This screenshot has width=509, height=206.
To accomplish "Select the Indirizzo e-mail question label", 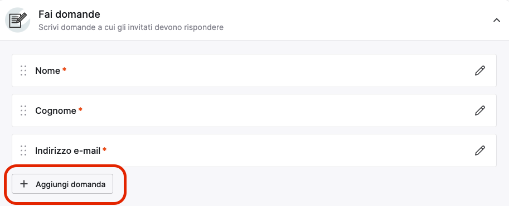I will coord(67,150).
